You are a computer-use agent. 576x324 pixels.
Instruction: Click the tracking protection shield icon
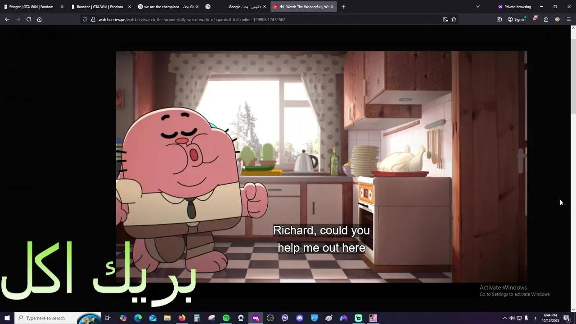[x=85, y=19]
